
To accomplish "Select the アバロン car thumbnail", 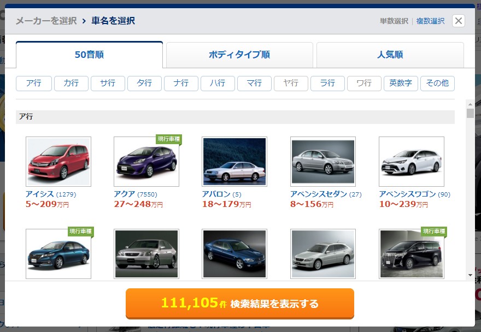I will pyautogui.click(x=234, y=162).
